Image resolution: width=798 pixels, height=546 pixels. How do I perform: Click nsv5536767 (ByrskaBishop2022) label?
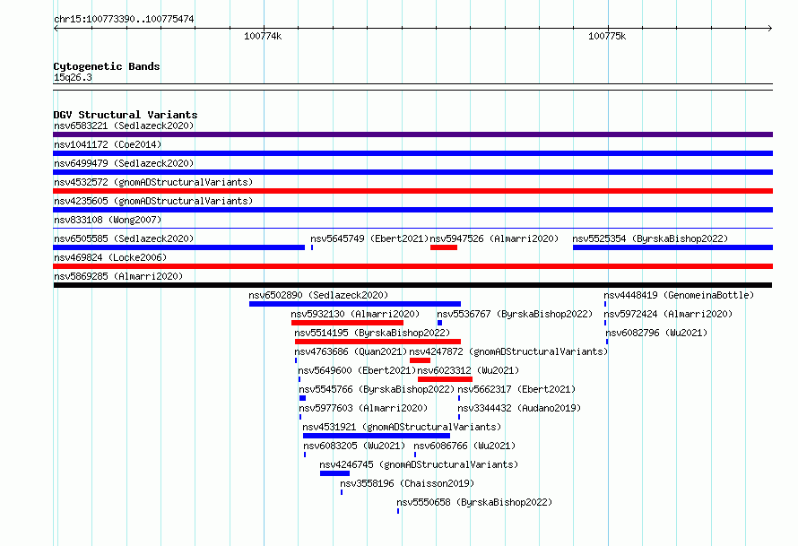point(515,314)
